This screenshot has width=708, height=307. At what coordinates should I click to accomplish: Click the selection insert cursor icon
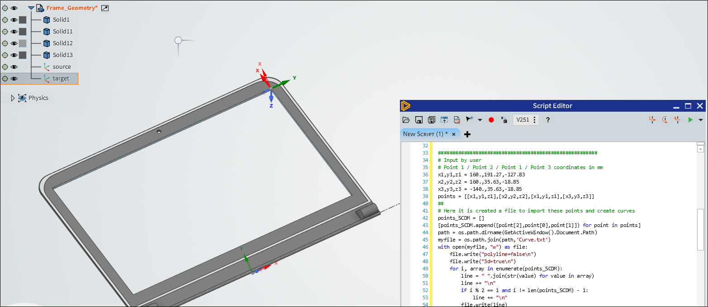[470, 119]
